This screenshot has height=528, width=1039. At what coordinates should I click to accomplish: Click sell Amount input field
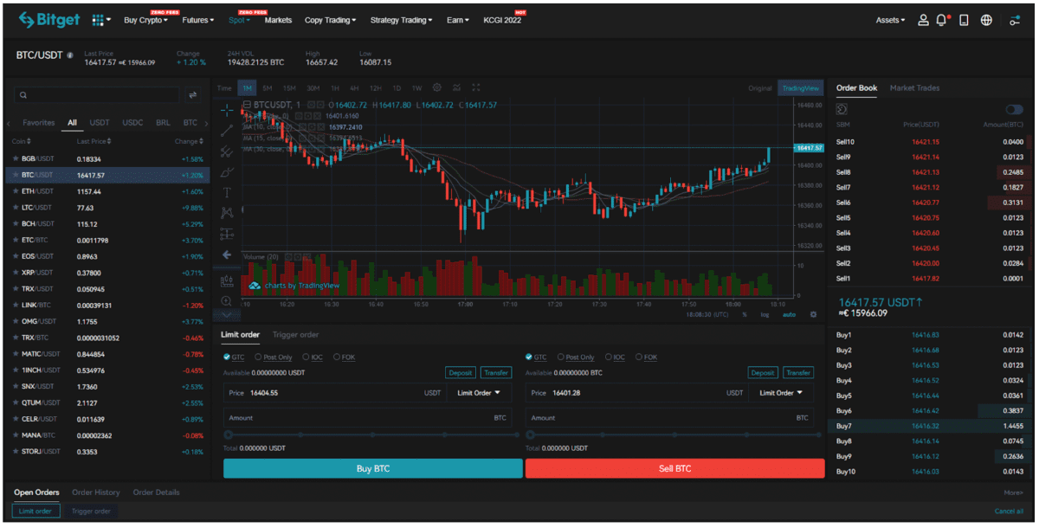(669, 417)
